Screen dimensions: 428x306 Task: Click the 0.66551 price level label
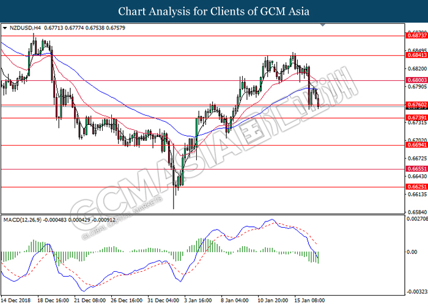[417, 169]
